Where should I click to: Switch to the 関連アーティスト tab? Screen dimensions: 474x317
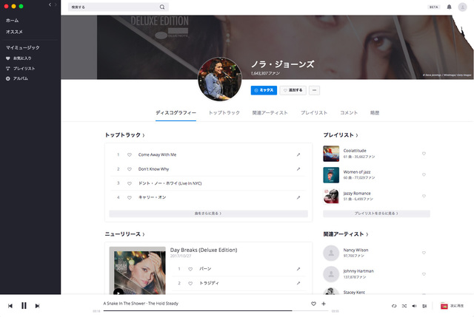[270, 113]
